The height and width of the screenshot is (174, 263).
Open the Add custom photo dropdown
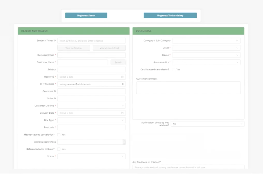207,124
